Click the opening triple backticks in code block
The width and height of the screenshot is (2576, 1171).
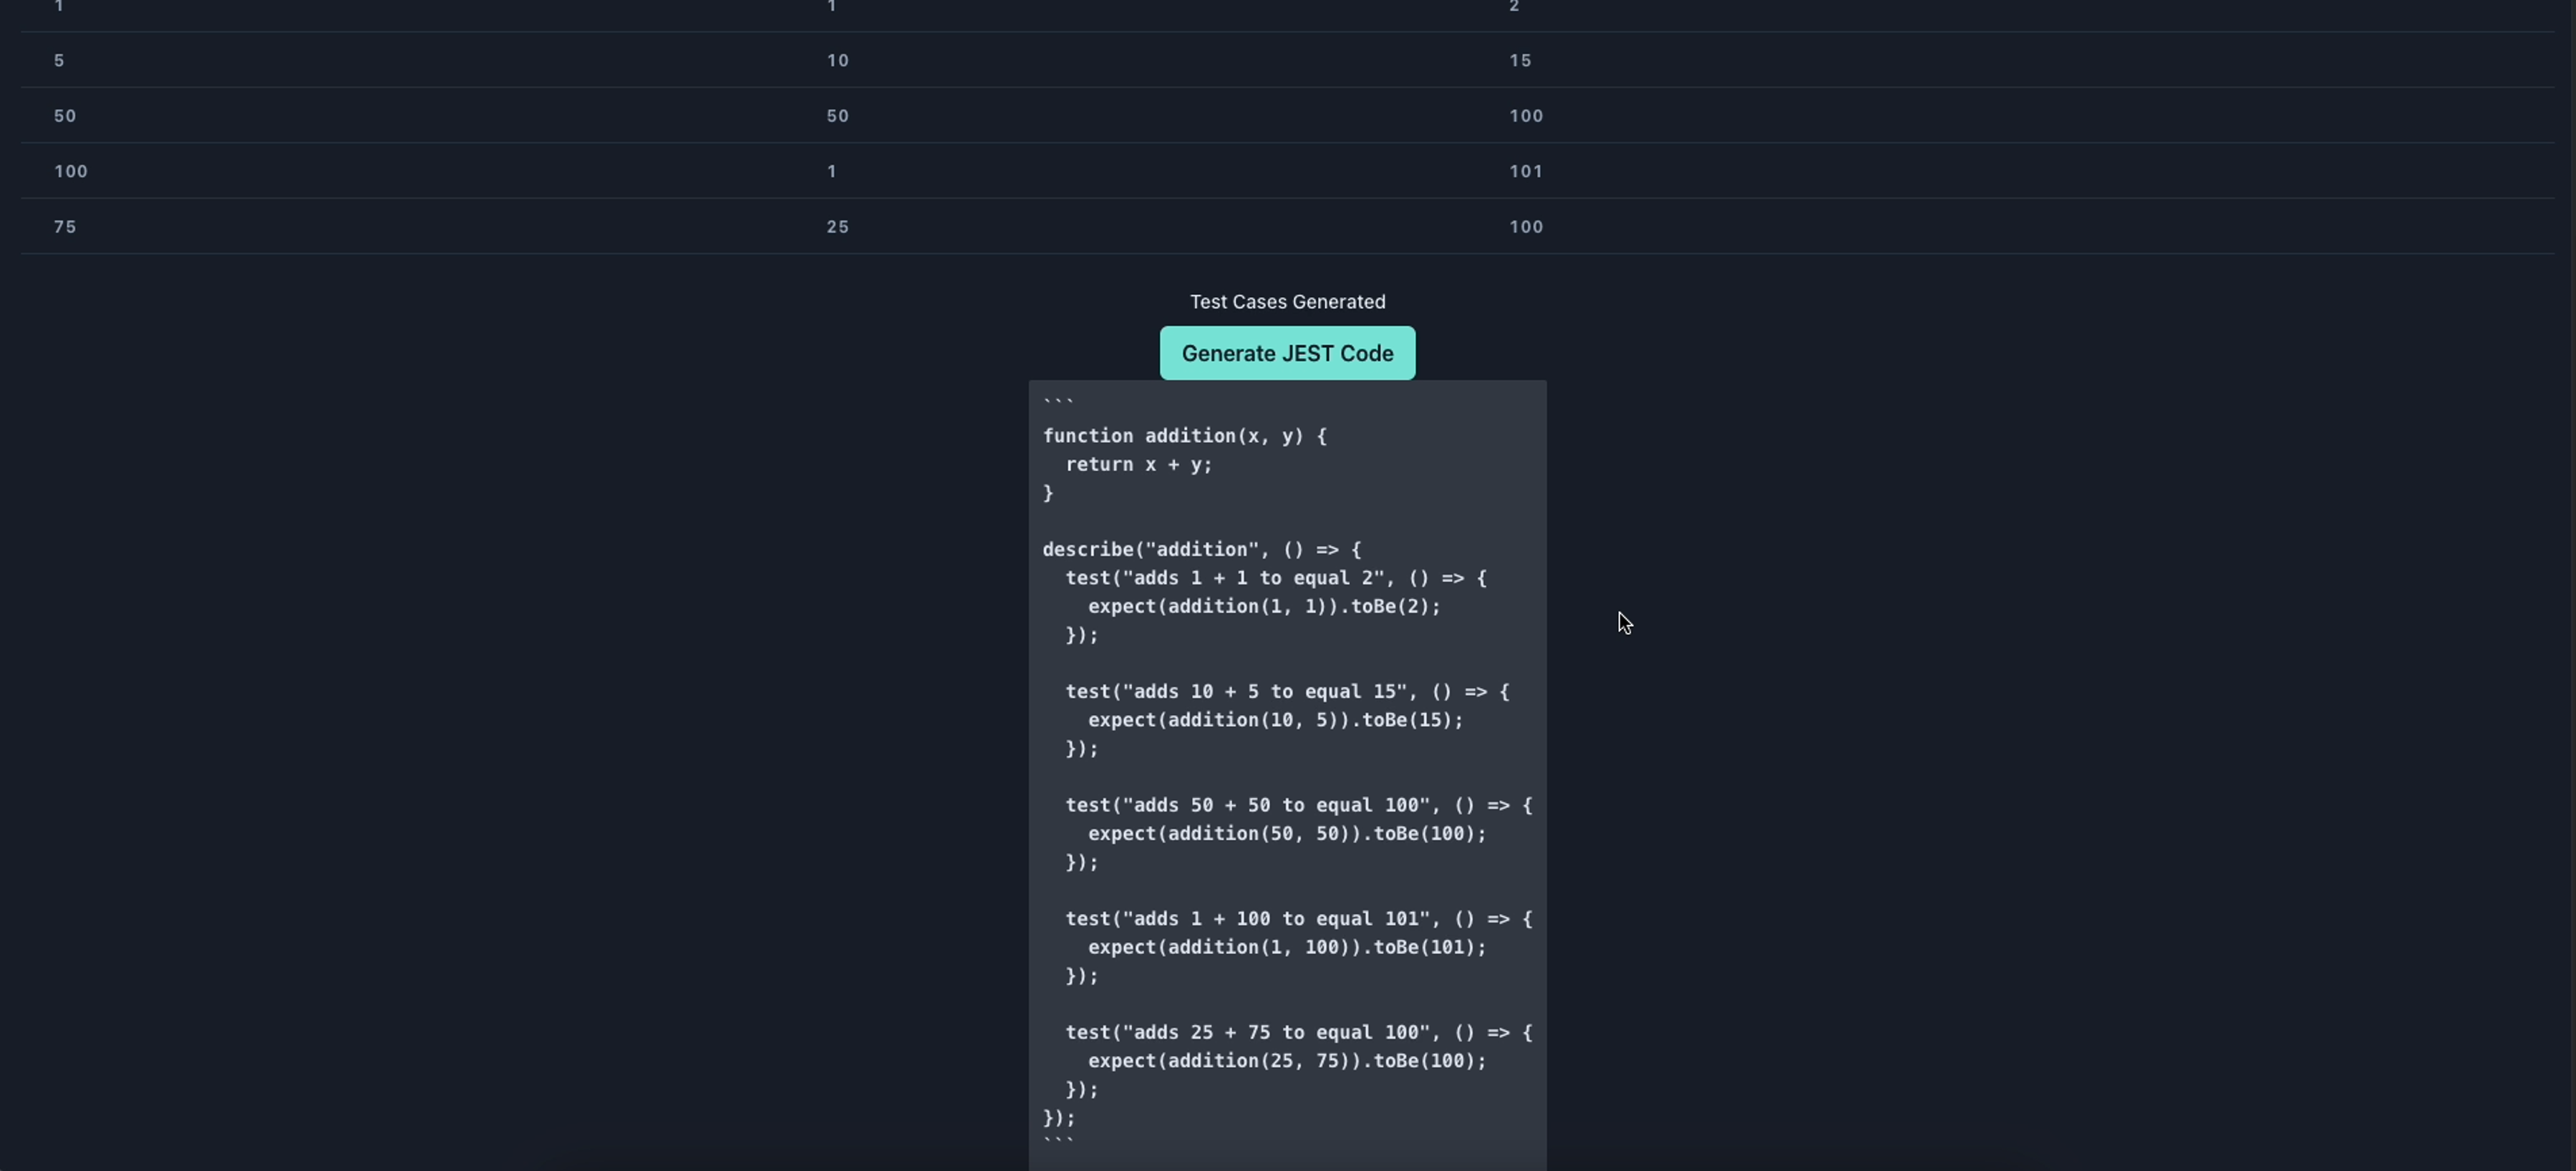coord(1057,404)
